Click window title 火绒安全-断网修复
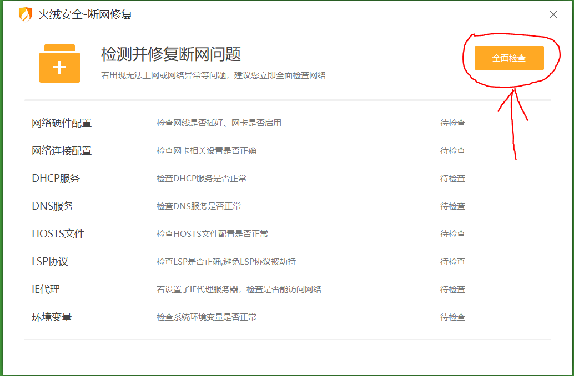This screenshot has height=376, width=574. coord(85,14)
